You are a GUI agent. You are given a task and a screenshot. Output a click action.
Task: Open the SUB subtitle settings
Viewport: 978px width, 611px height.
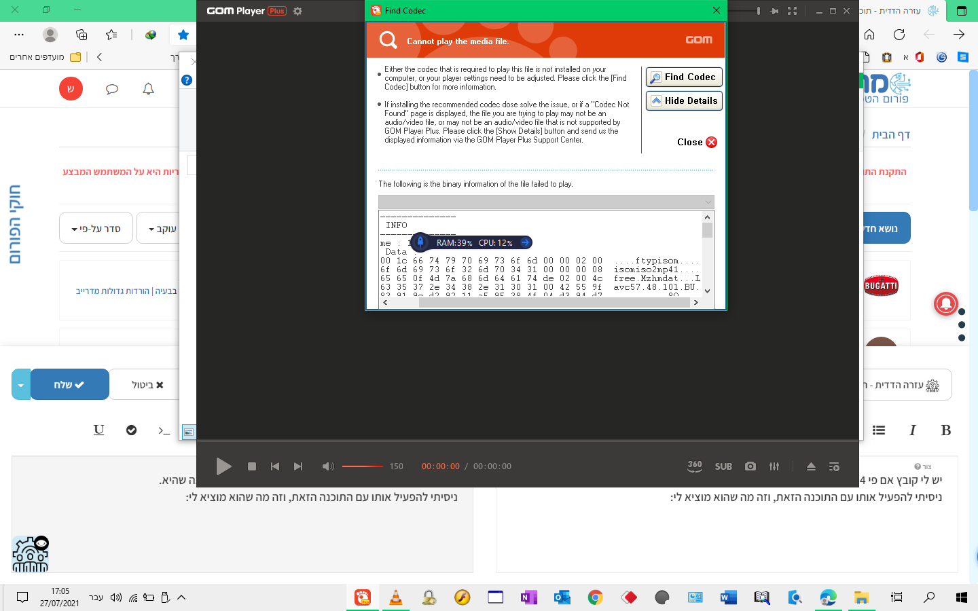click(x=723, y=466)
